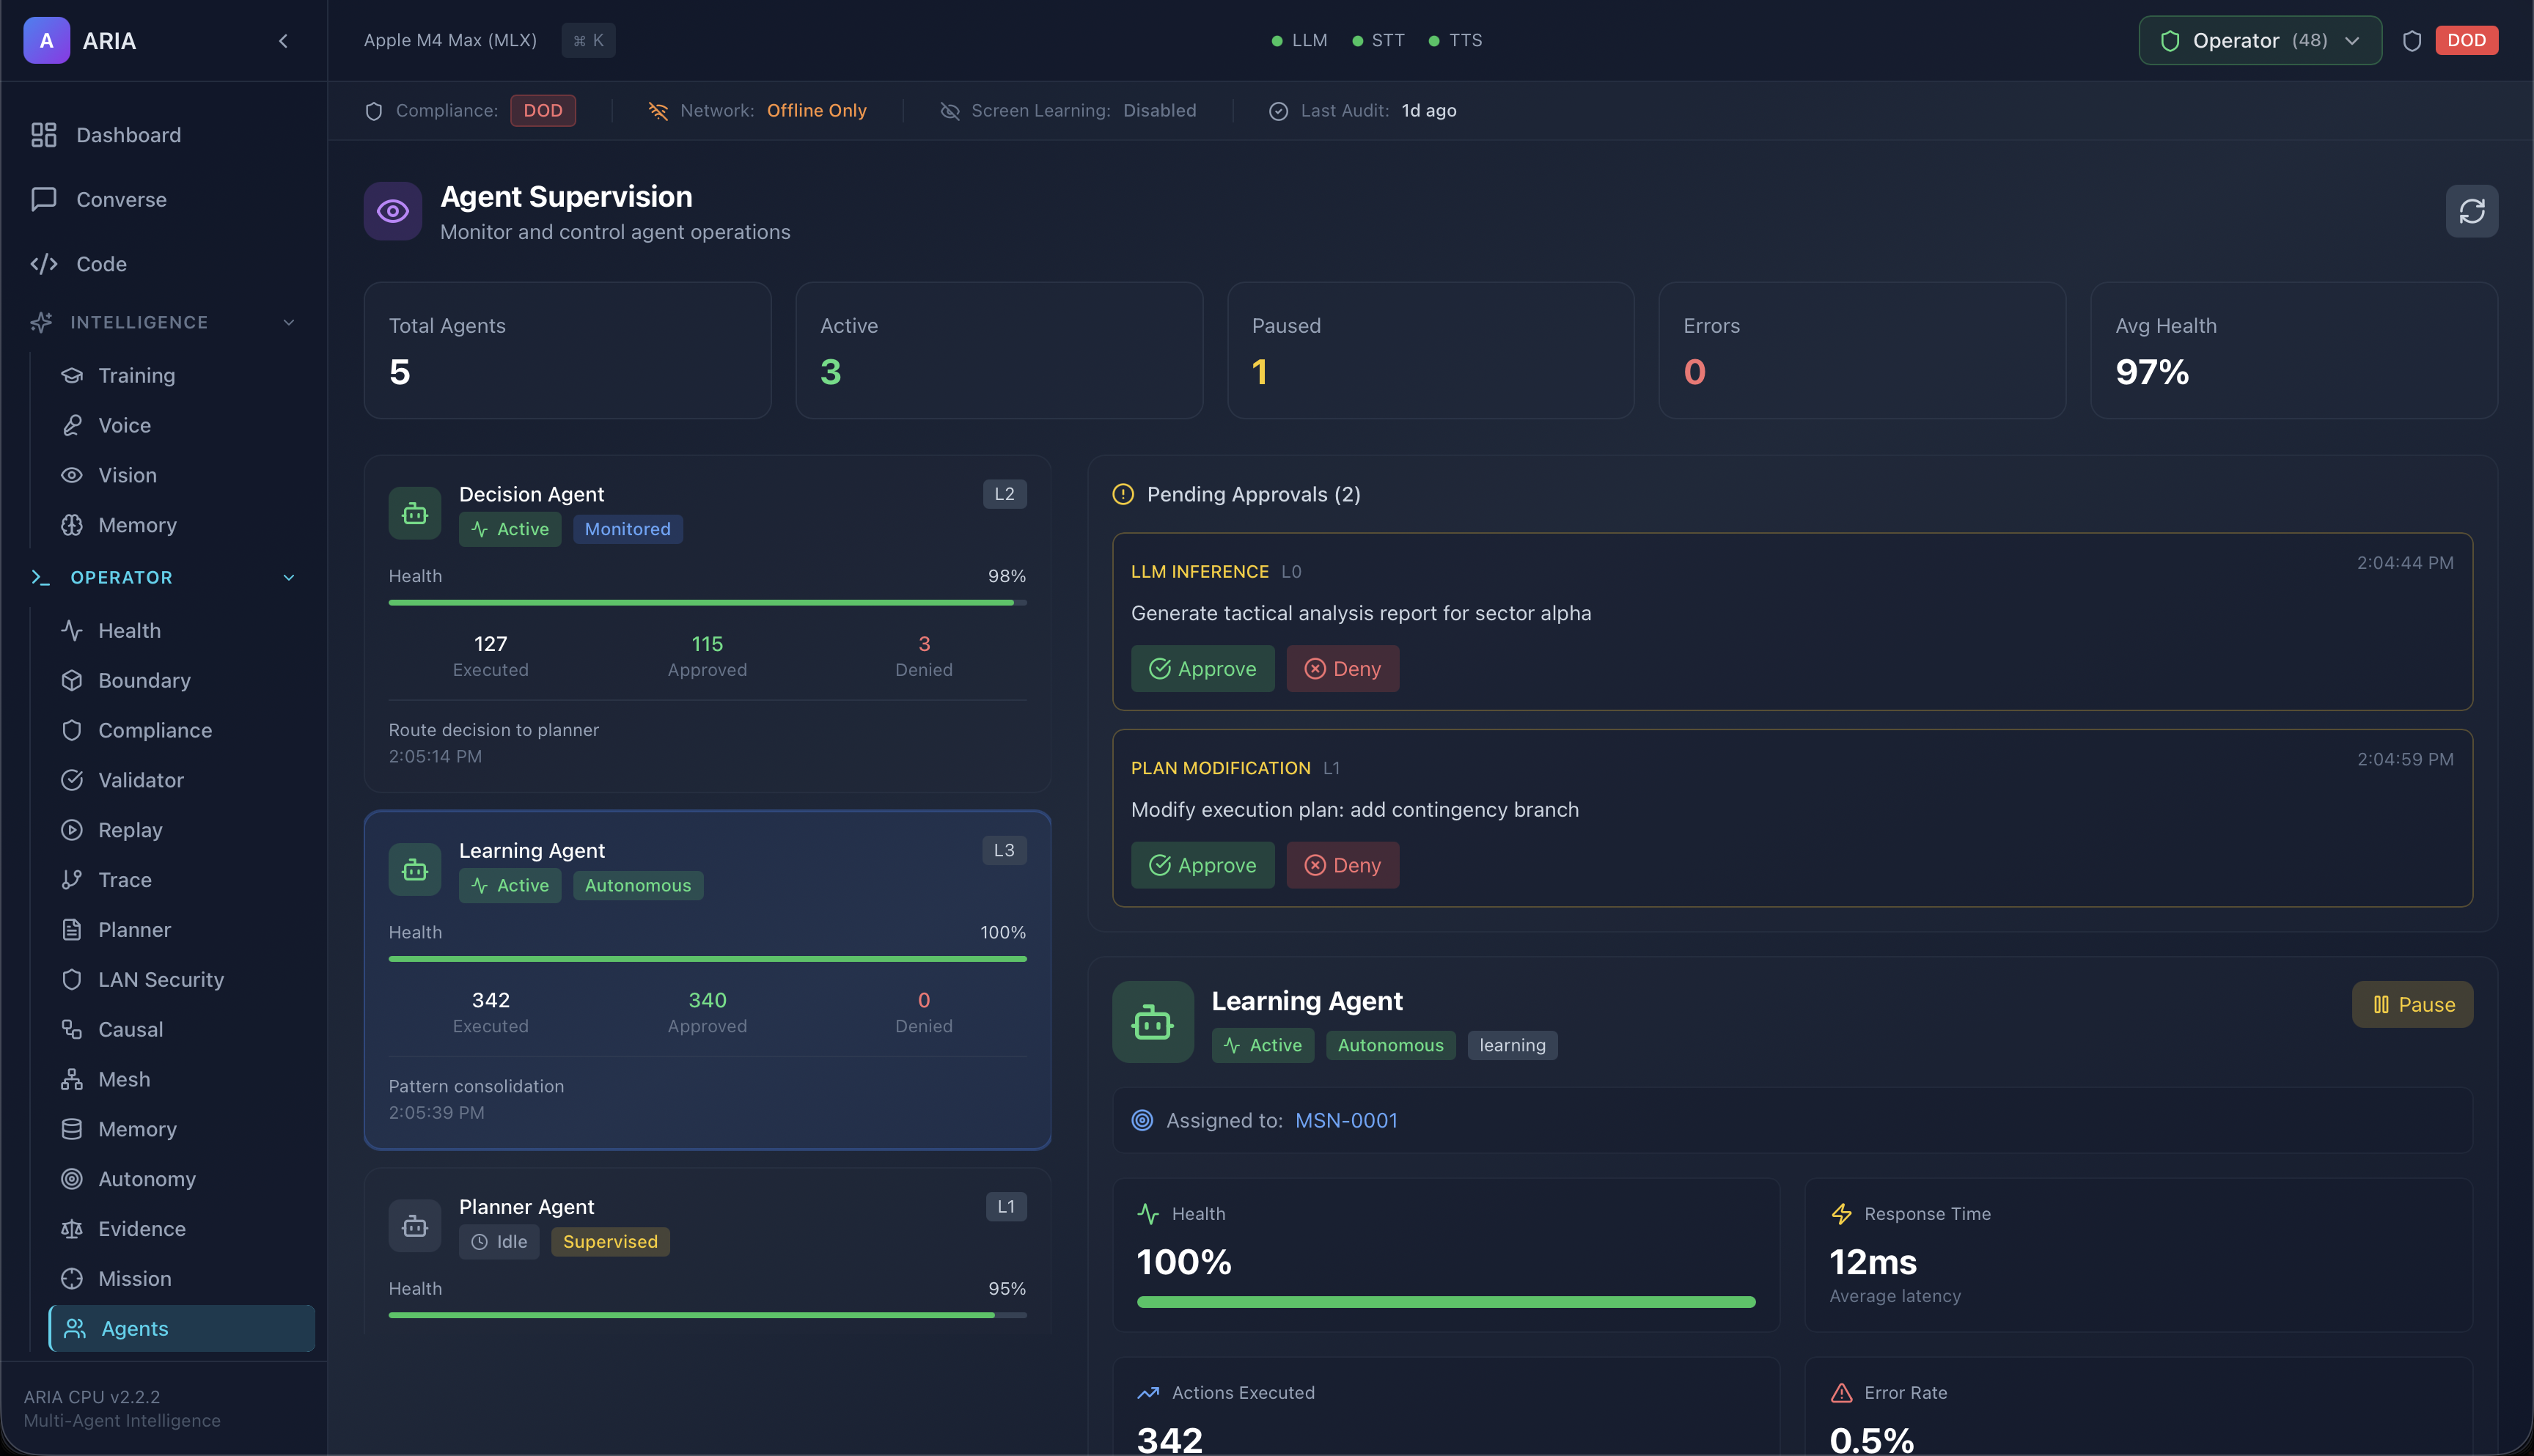The height and width of the screenshot is (1456, 2534).
Task: Open the Converse menu item
Action: click(x=122, y=199)
